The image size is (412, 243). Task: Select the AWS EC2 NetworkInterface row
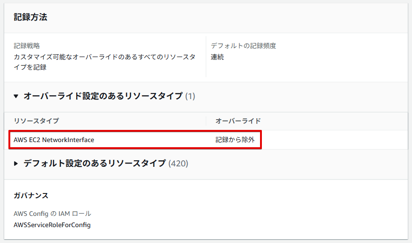(x=206, y=140)
